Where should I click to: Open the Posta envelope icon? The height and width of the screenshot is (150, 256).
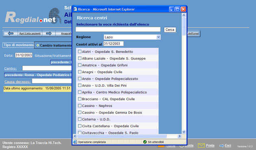coord(201,146)
